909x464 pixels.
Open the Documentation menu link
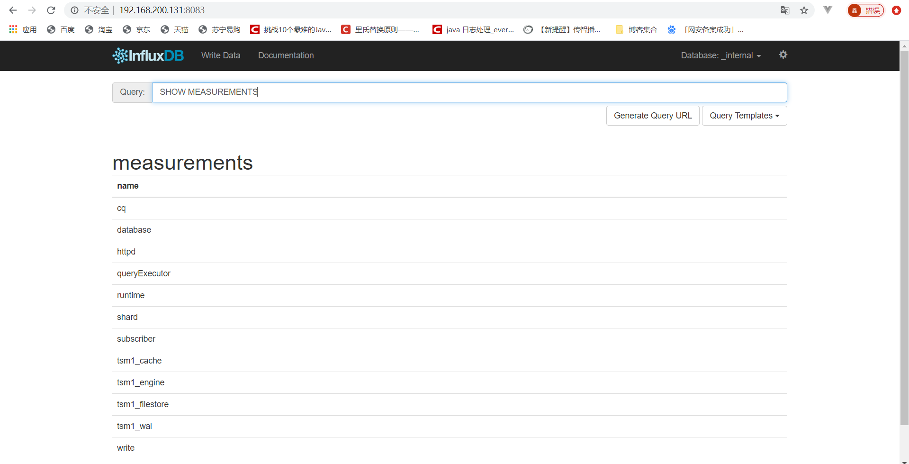[x=286, y=55]
